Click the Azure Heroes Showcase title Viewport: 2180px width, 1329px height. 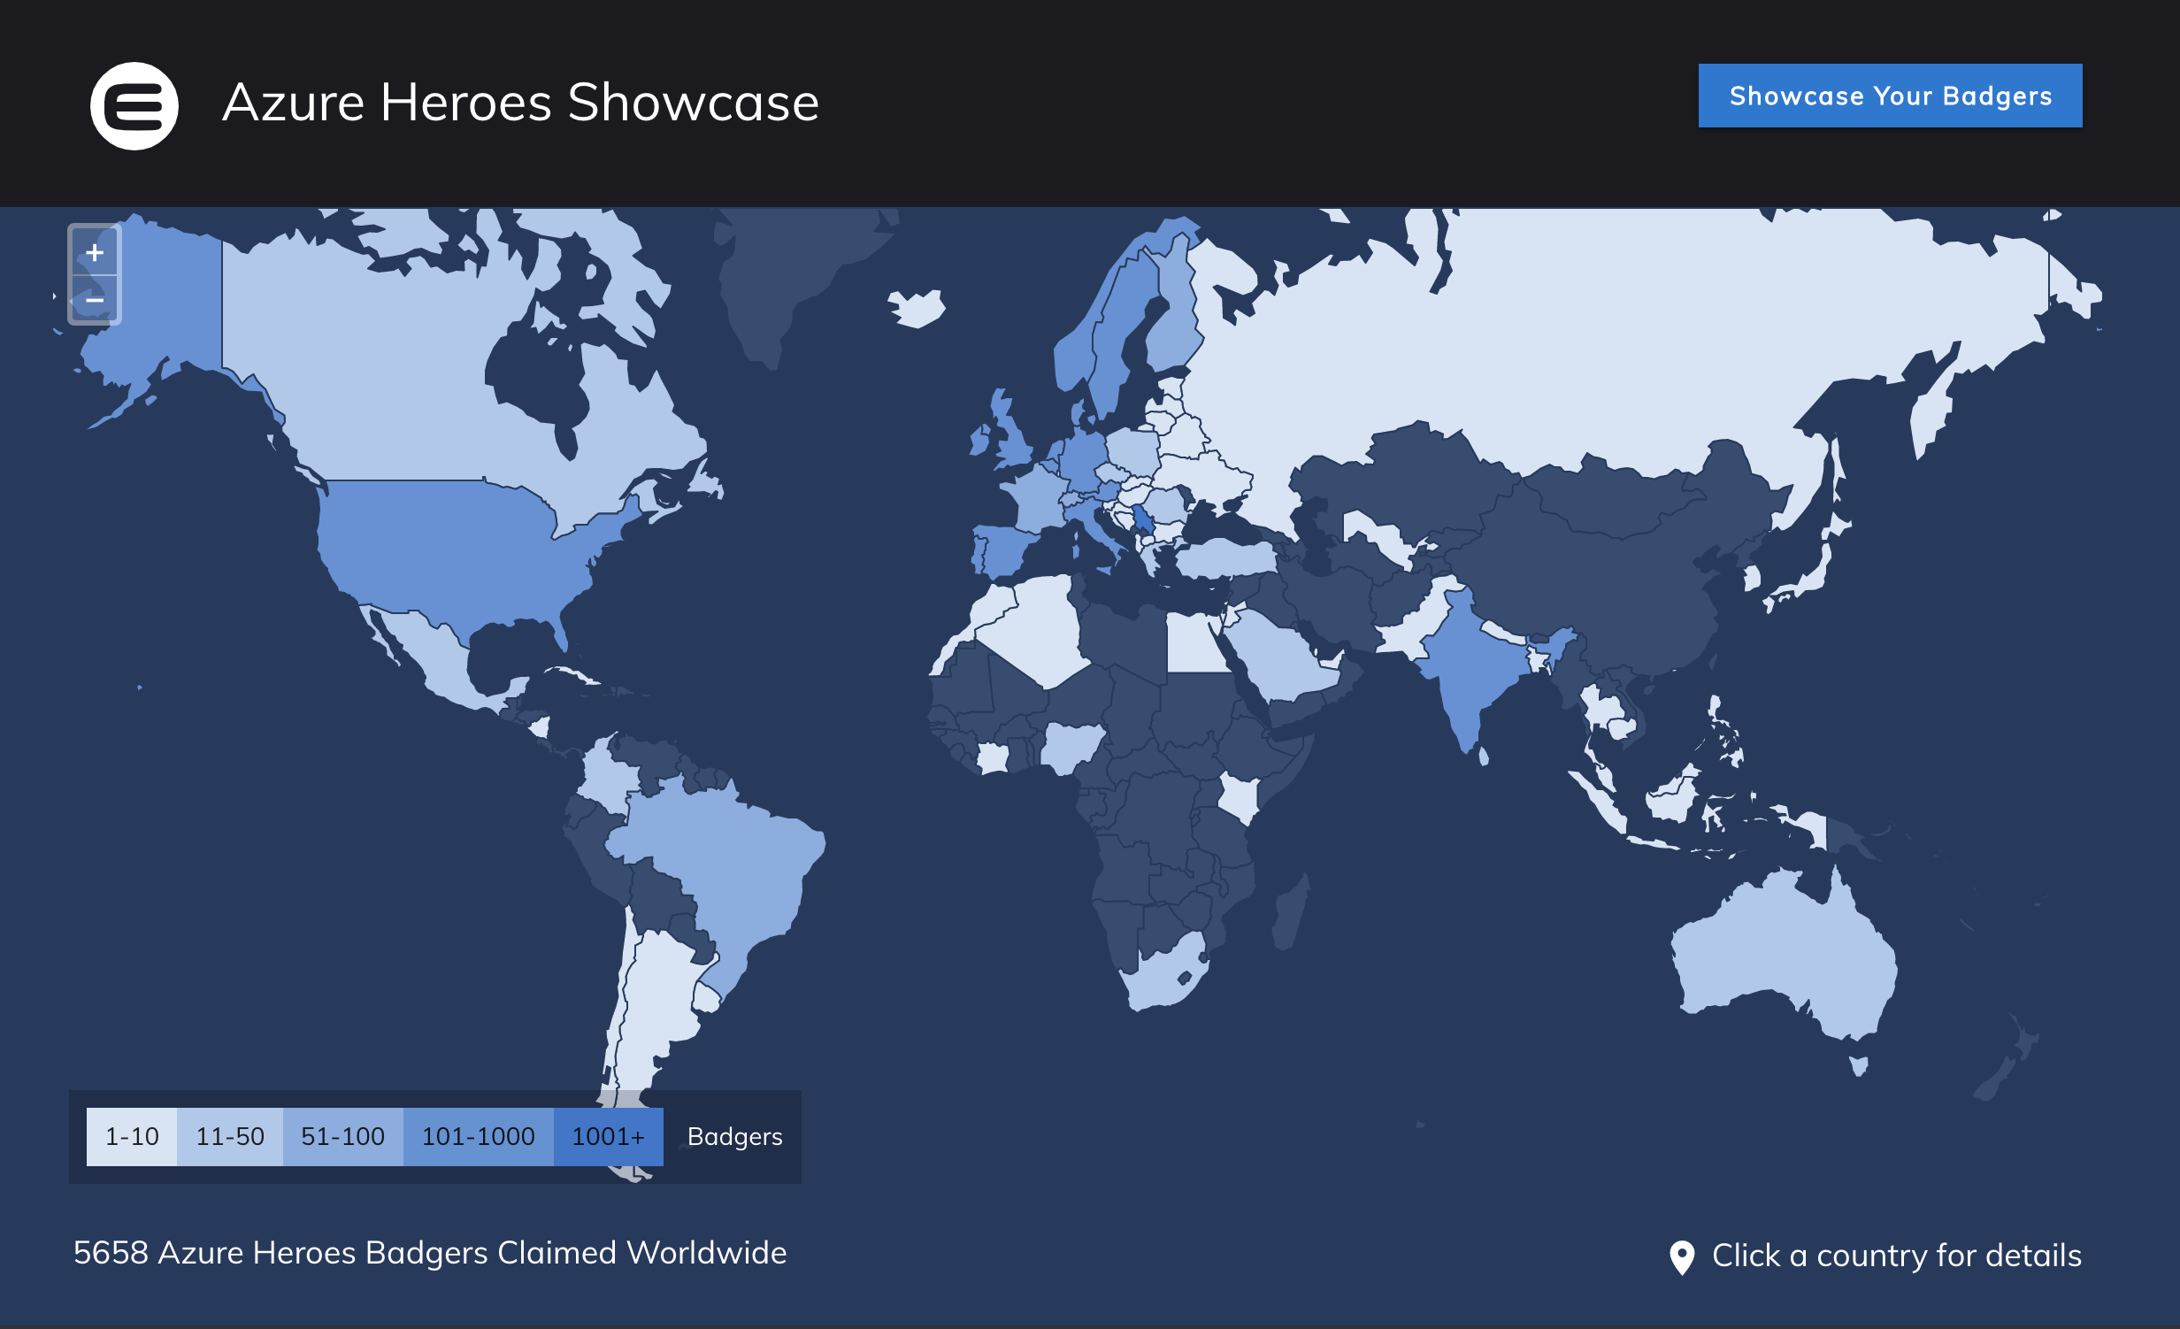pos(520,103)
